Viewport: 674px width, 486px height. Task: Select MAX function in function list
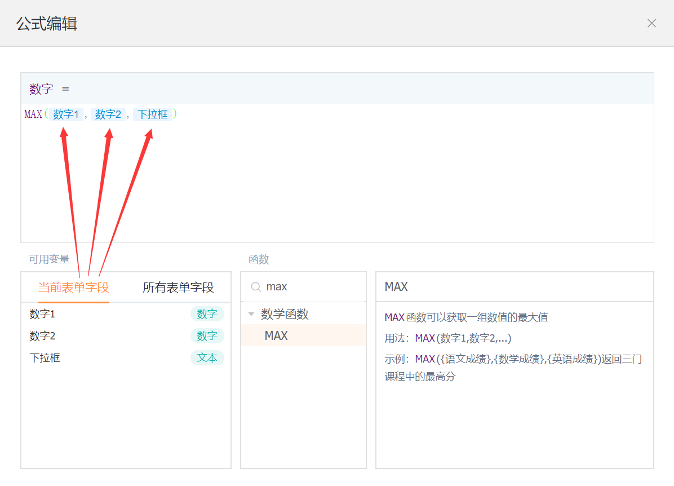click(x=304, y=335)
